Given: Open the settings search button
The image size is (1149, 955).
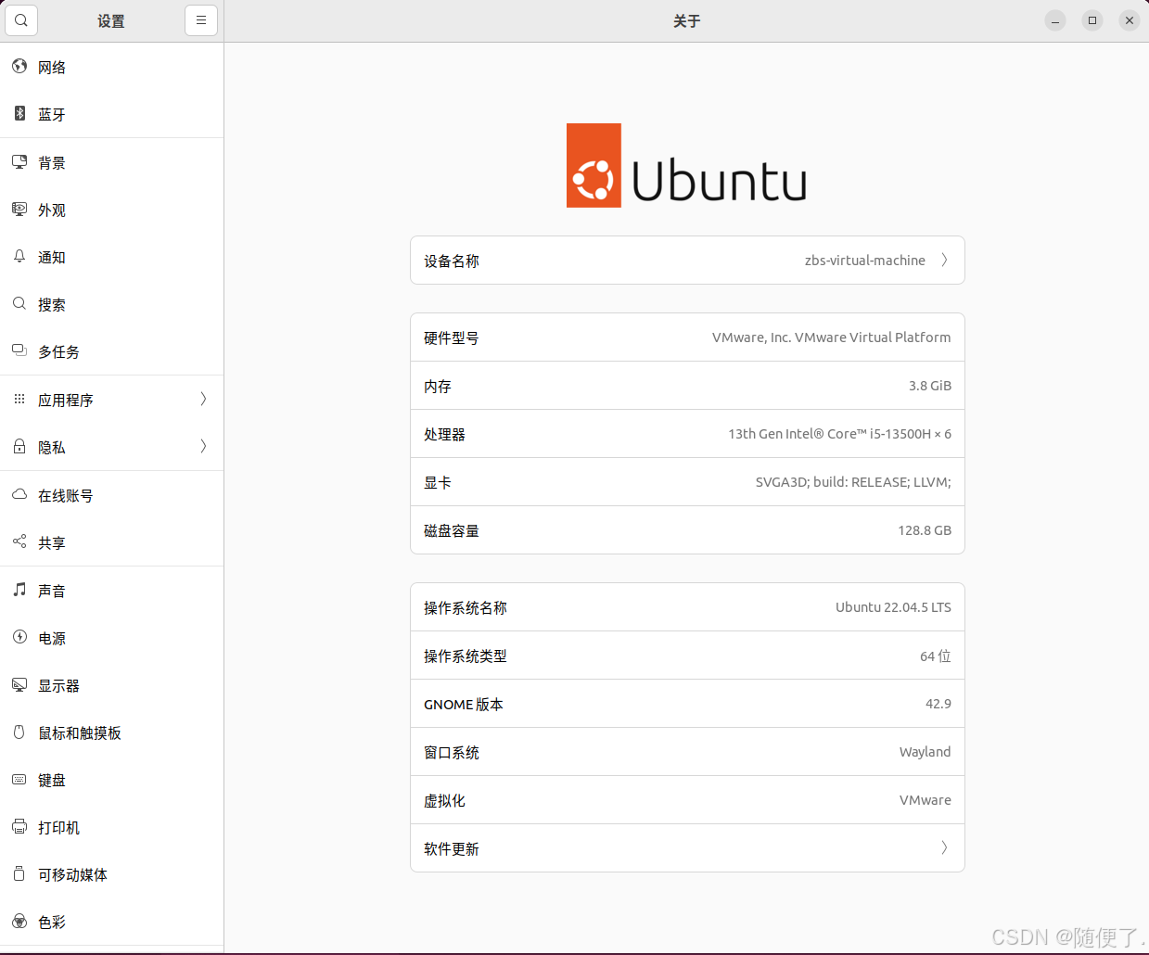Looking at the screenshot, I should point(21,20).
